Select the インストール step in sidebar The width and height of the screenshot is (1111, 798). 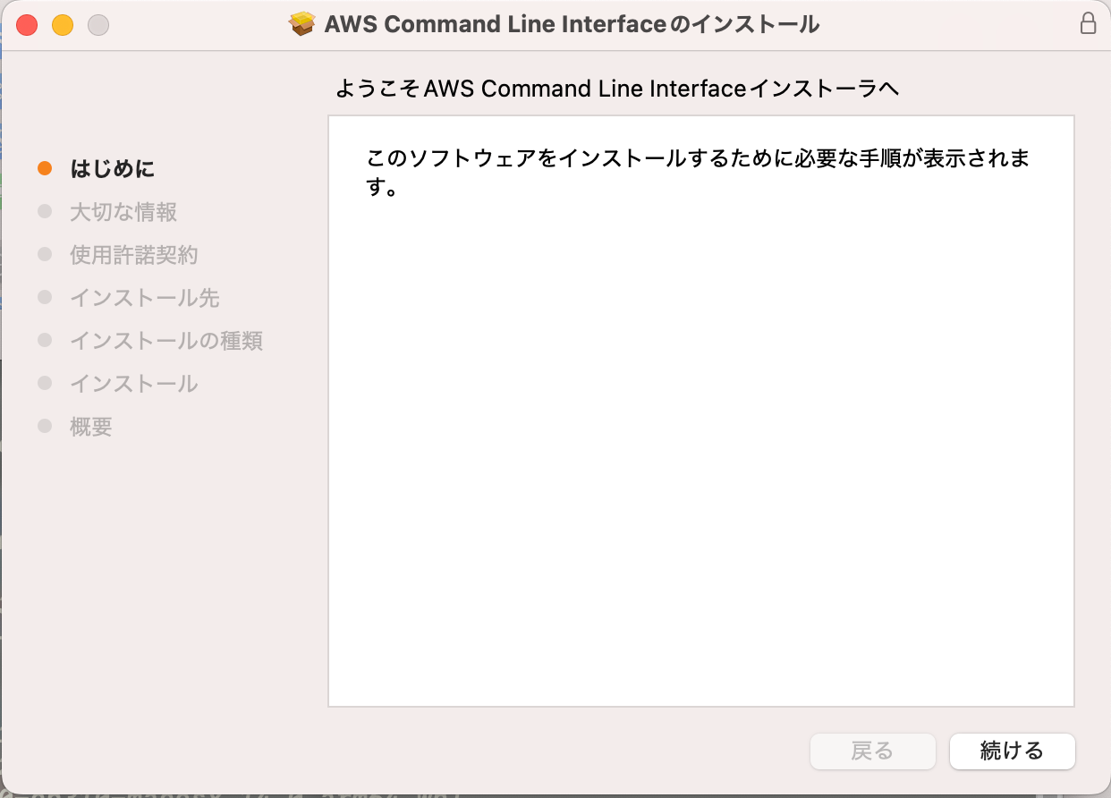[x=134, y=384]
